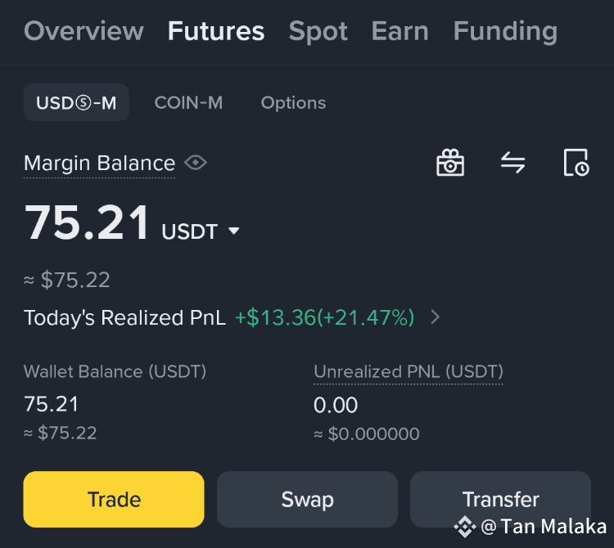Open the Earn tab
The image size is (614, 548).
click(400, 31)
